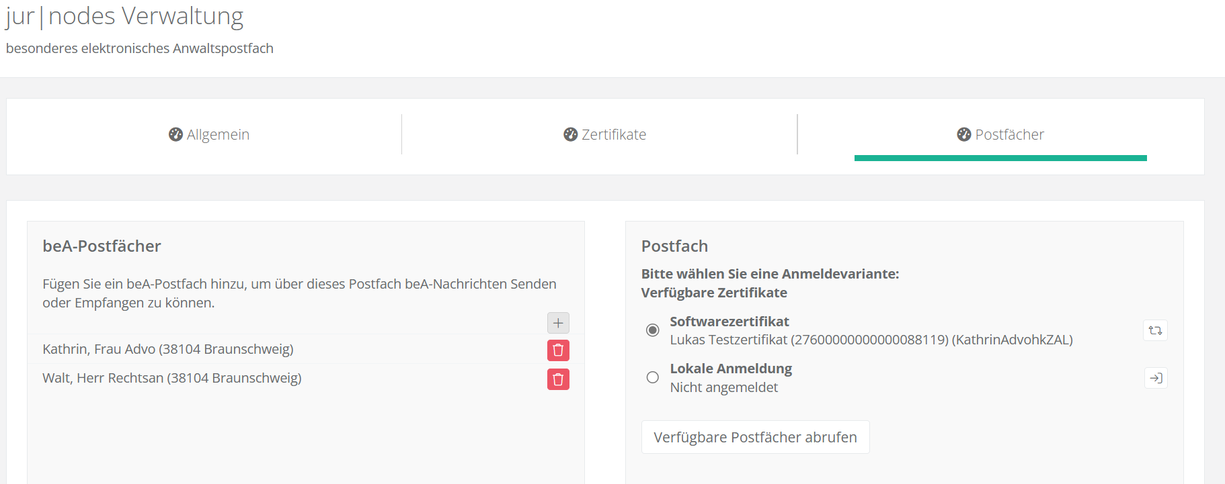Remove the Walt, Herr Rechtsan mailbox
The width and height of the screenshot is (1225, 484).
[558, 379]
